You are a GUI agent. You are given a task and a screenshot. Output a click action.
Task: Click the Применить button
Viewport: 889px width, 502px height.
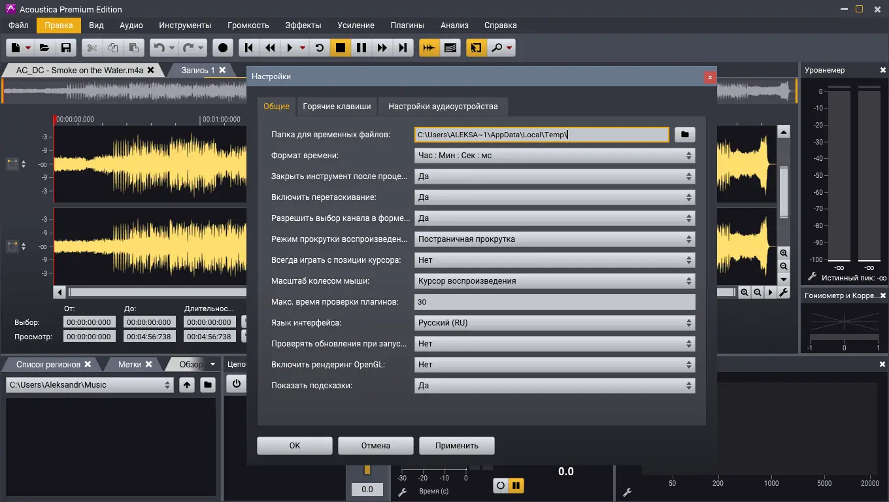[x=456, y=446]
